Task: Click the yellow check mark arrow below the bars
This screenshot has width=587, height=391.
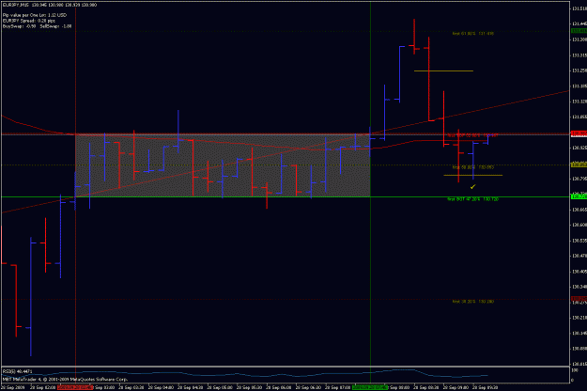Action: point(472,186)
